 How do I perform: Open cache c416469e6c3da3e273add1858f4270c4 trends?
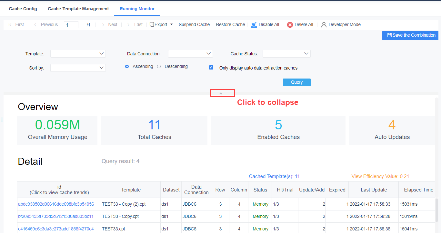pyautogui.click(x=56, y=229)
